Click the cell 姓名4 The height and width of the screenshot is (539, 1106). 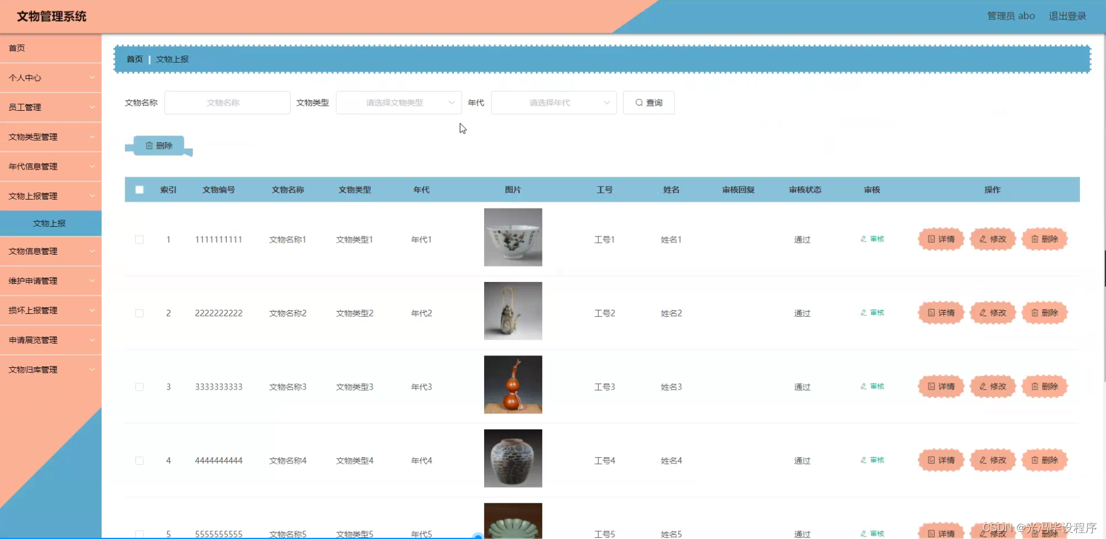click(x=671, y=460)
